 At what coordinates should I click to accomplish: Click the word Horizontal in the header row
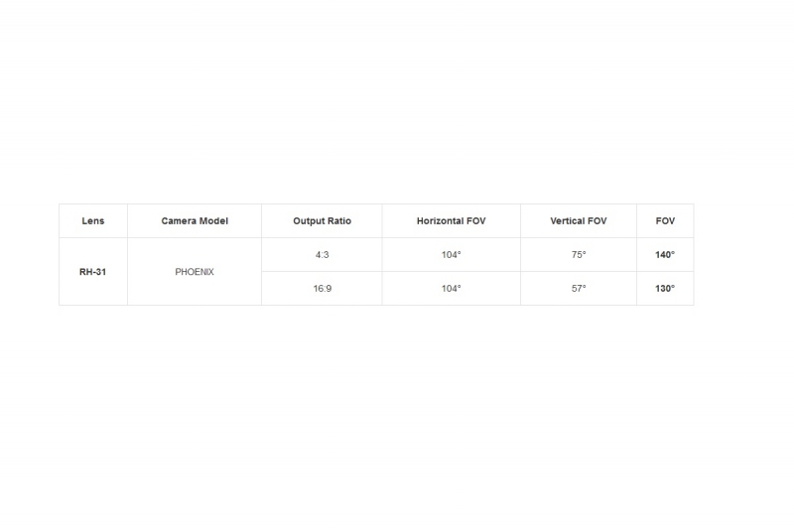[x=439, y=221]
